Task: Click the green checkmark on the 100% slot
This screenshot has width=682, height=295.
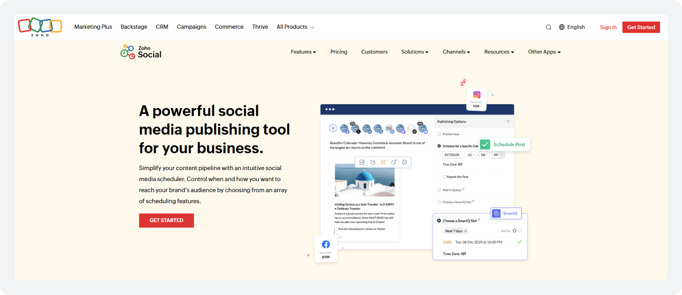Action: (519, 242)
